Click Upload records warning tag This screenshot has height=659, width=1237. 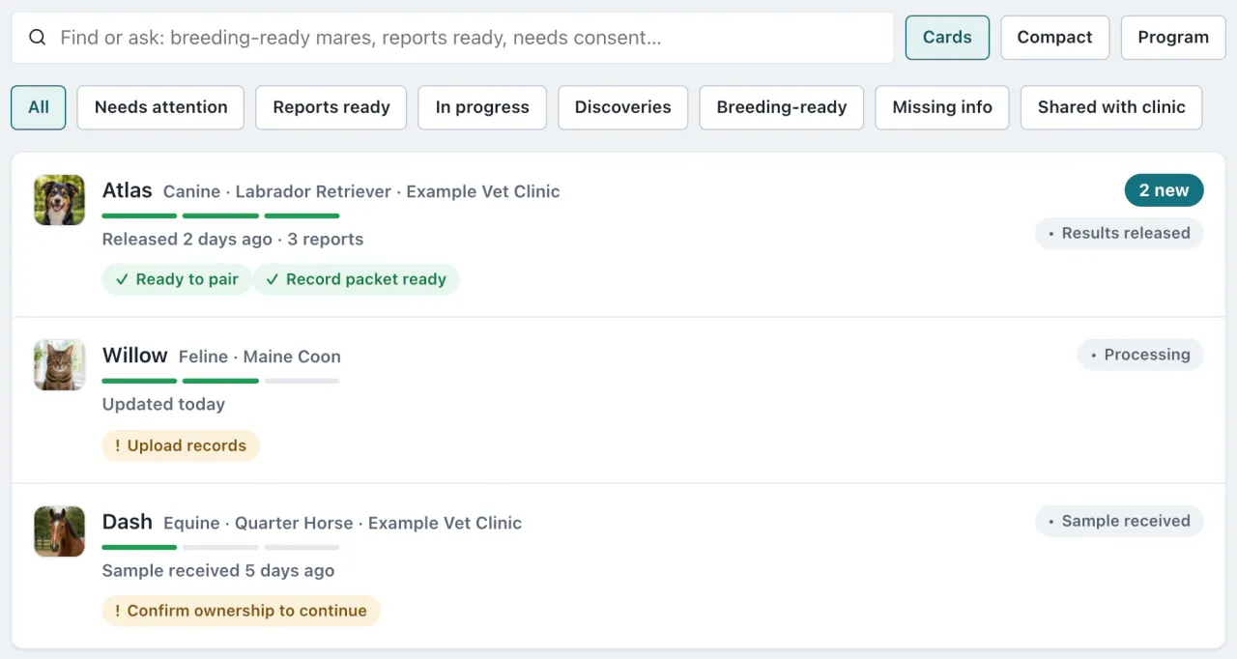181,445
